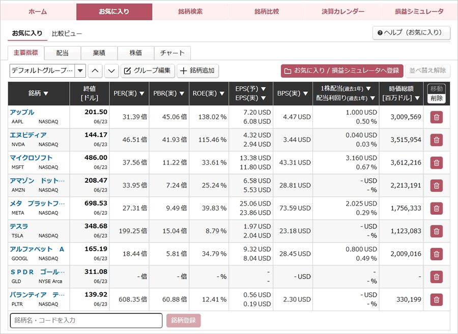
Task: Delete the Tesla row via trash icon
Action: coord(437,231)
